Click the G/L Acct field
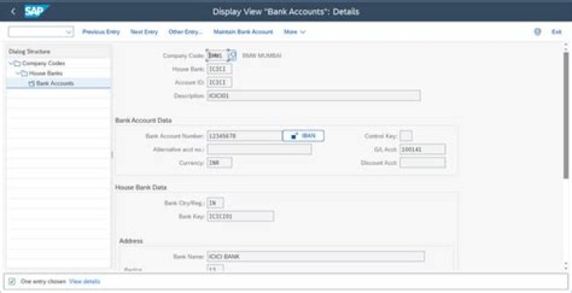Viewport: 572px width, 293px height. tap(423, 149)
